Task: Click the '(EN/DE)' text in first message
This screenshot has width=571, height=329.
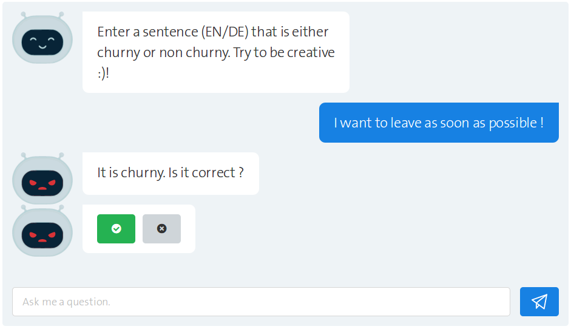Action: (225, 32)
